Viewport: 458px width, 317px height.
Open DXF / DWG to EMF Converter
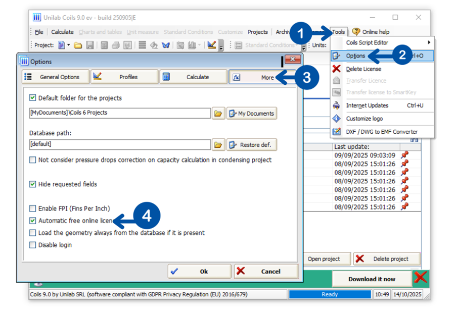click(x=382, y=132)
